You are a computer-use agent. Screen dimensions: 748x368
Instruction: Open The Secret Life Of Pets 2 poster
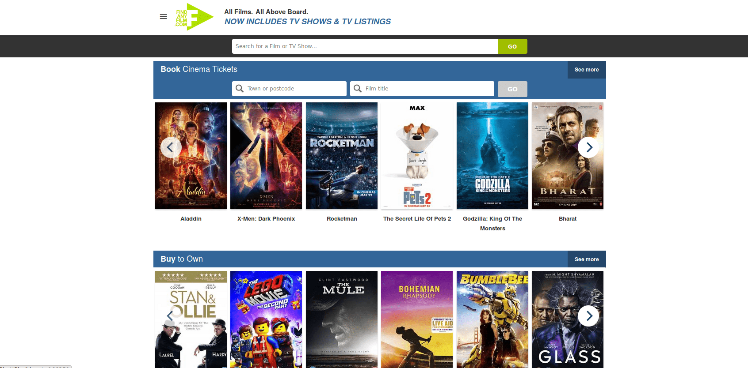point(417,156)
